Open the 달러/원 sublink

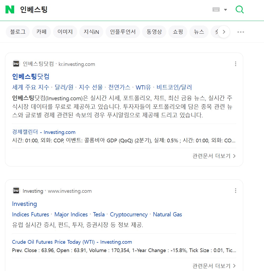tap(64, 87)
